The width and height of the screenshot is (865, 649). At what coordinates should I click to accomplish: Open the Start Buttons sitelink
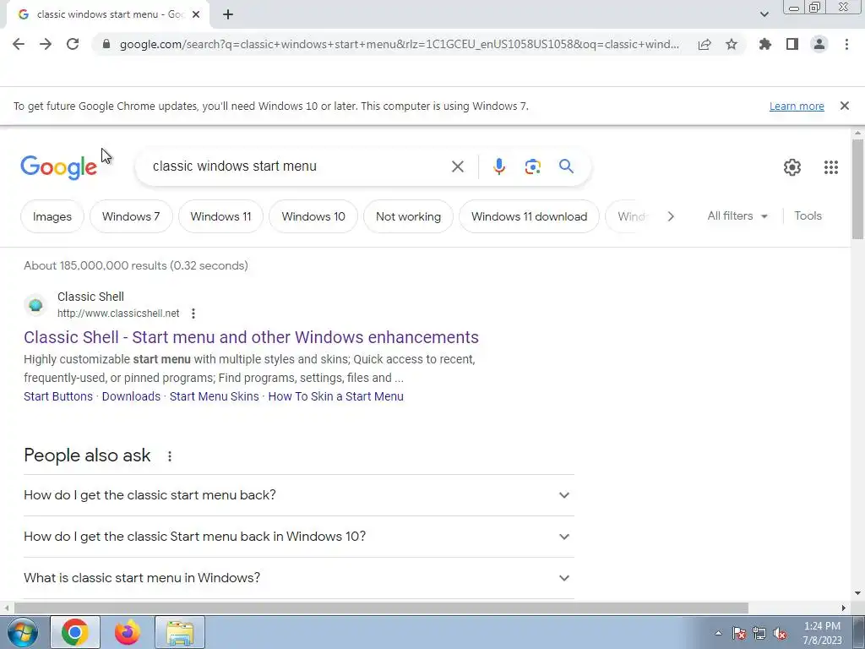(x=58, y=396)
